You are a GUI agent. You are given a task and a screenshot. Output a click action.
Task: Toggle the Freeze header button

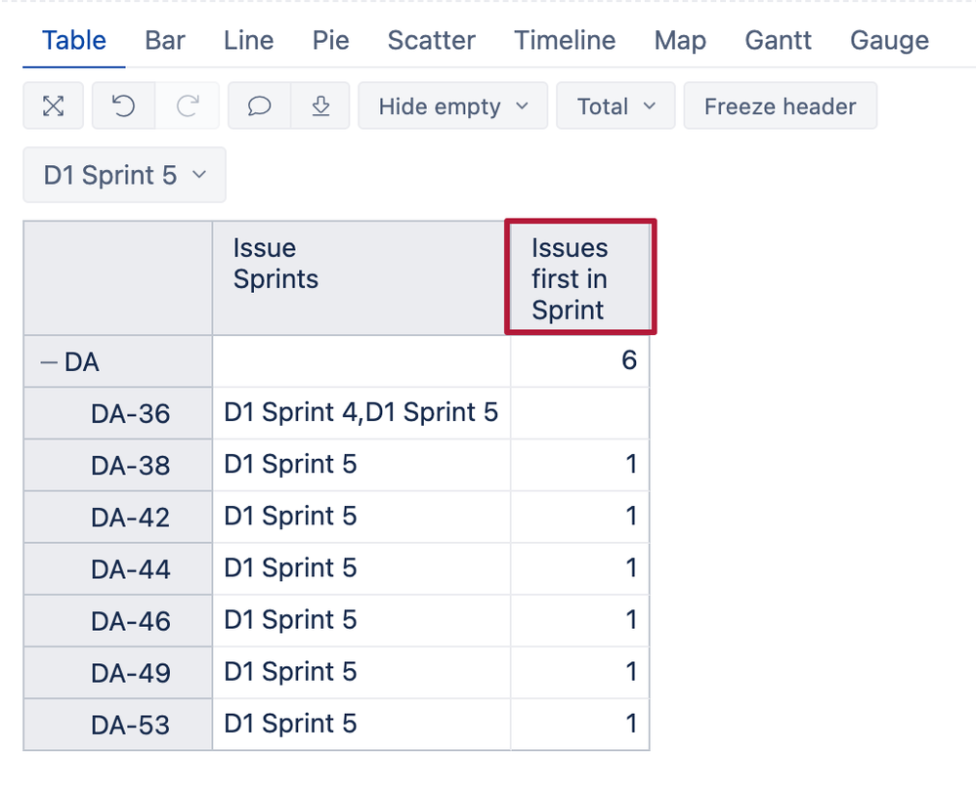pos(780,106)
